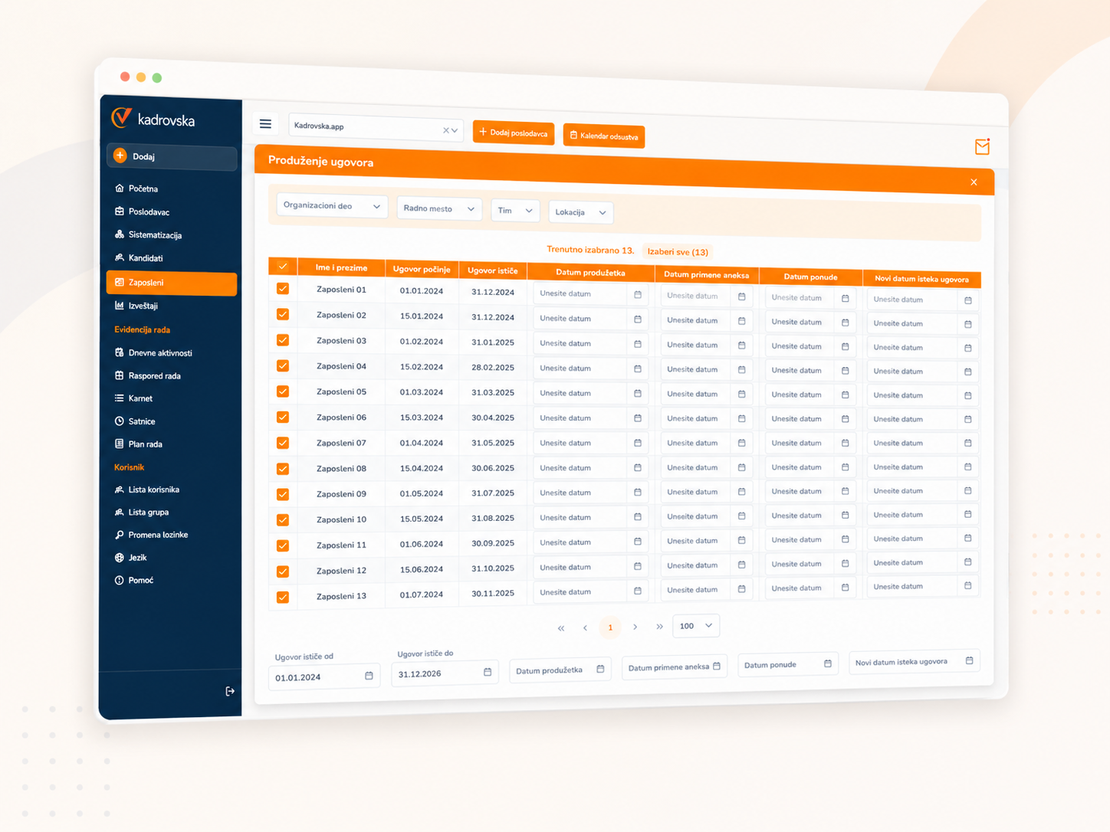Open Raspored rada in sidebar
The height and width of the screenshot is (832, 1110).
153,376
